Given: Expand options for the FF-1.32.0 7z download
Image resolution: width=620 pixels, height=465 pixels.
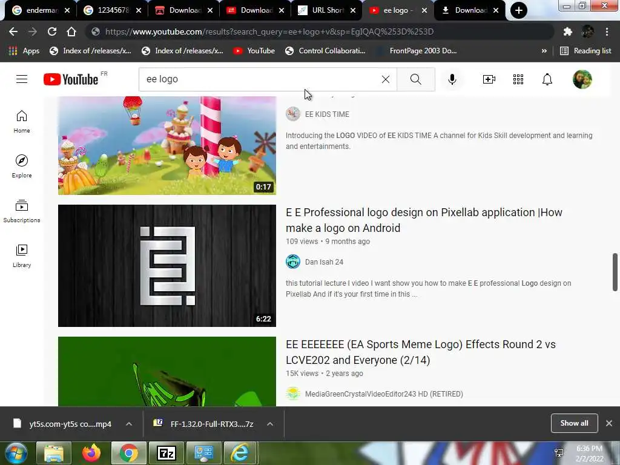Looking at the screenshot, I should 270,424.
